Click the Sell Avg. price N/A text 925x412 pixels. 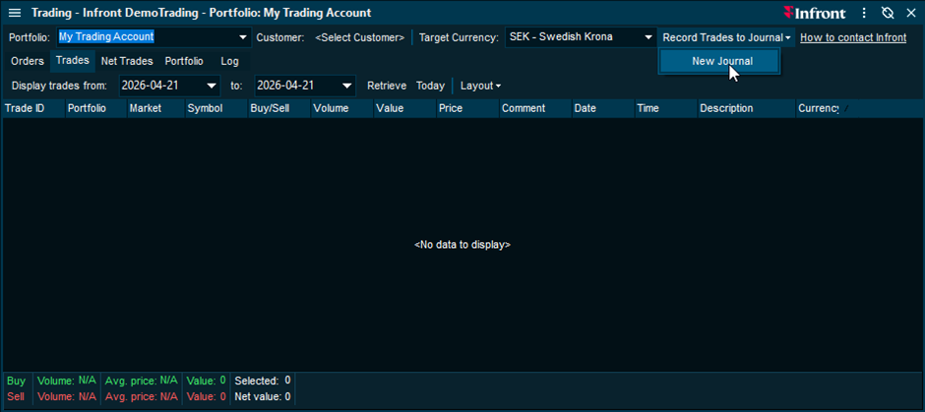(x=141, y=396)
